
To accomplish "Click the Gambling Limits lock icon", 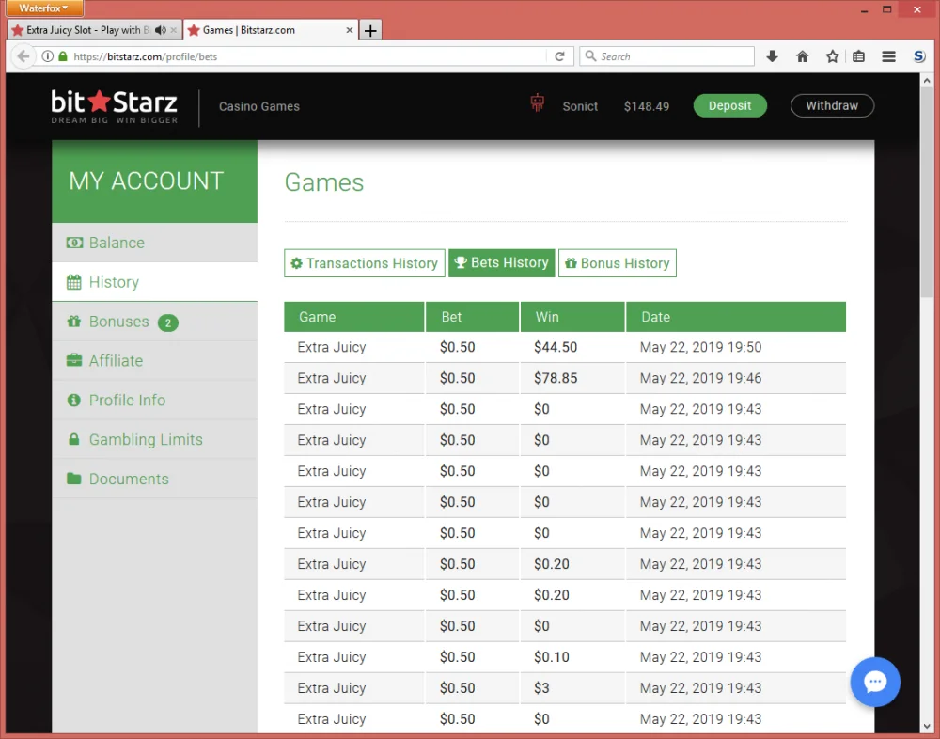I will (73, 439).
